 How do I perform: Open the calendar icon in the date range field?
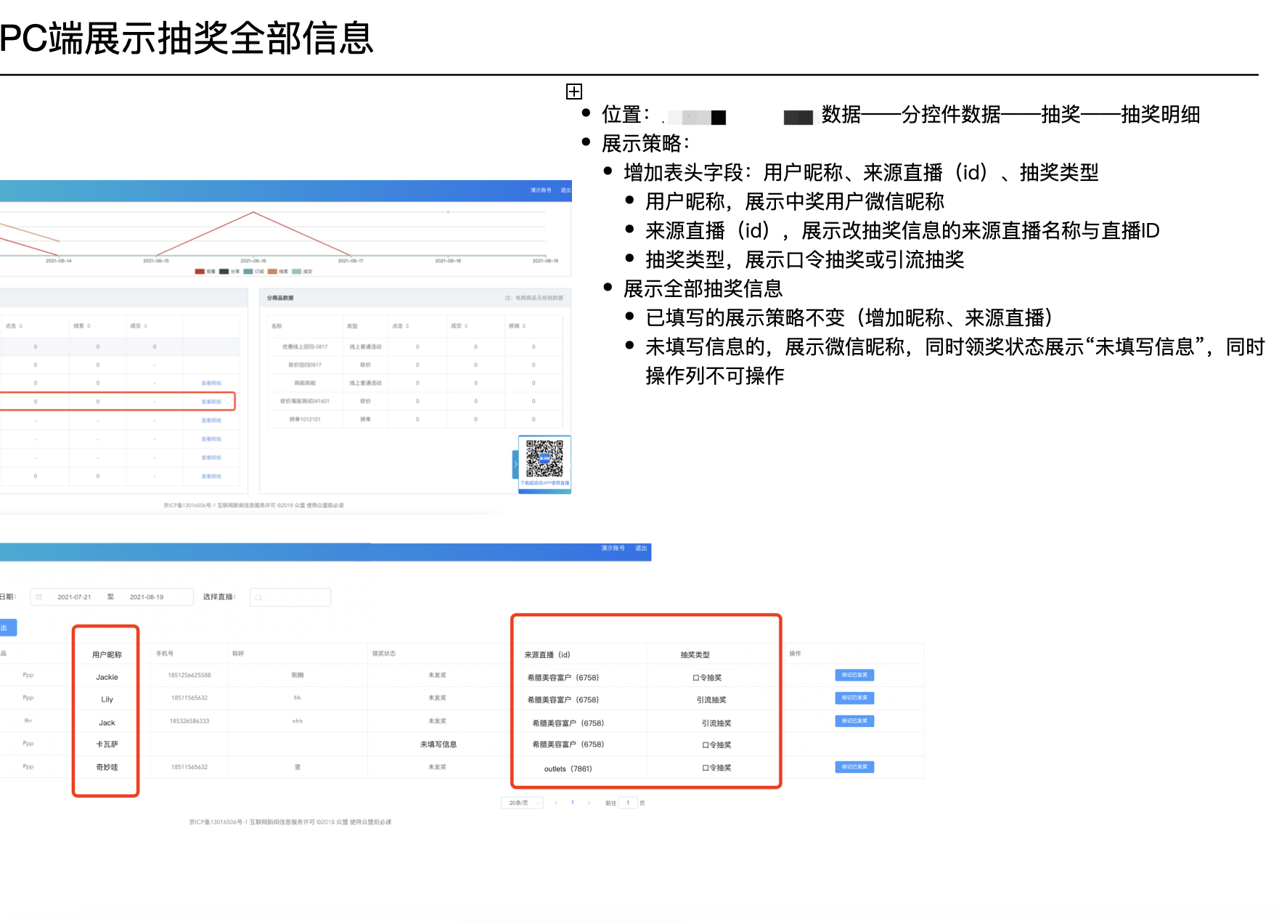click(x=39, y=597)
